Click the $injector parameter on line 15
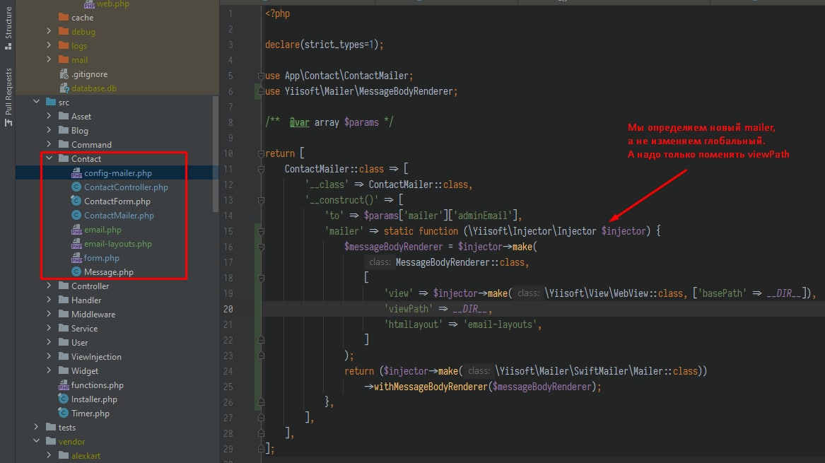The image size is (825, 463). (624, 231)
